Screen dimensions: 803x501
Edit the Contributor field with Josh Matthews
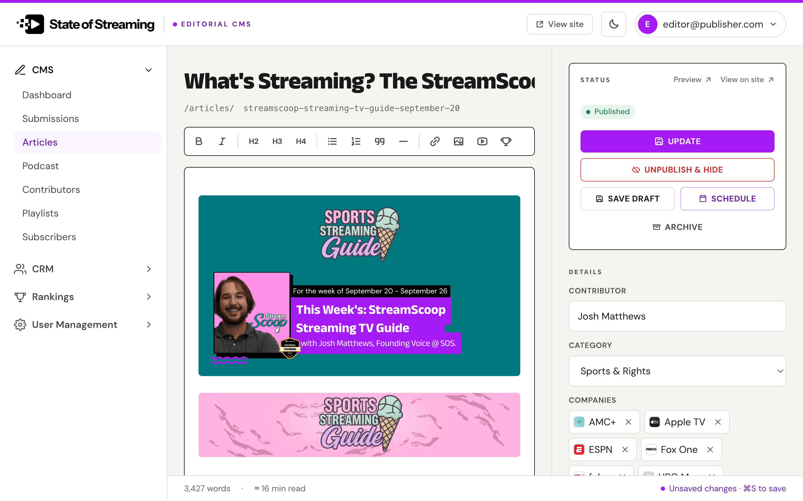tap(677, 316)
